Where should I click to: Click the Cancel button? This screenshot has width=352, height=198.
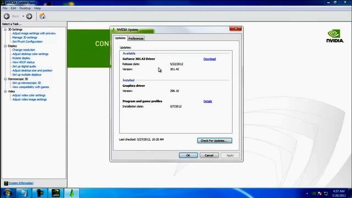(x=209, y=155)
